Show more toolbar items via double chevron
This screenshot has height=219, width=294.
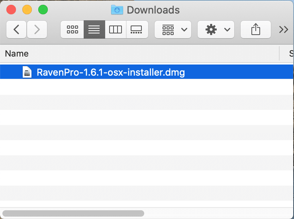[284, 29]
